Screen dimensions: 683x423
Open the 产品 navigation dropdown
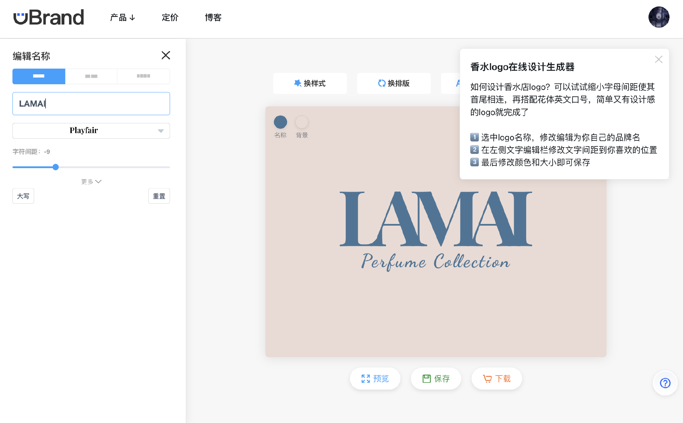122,17
